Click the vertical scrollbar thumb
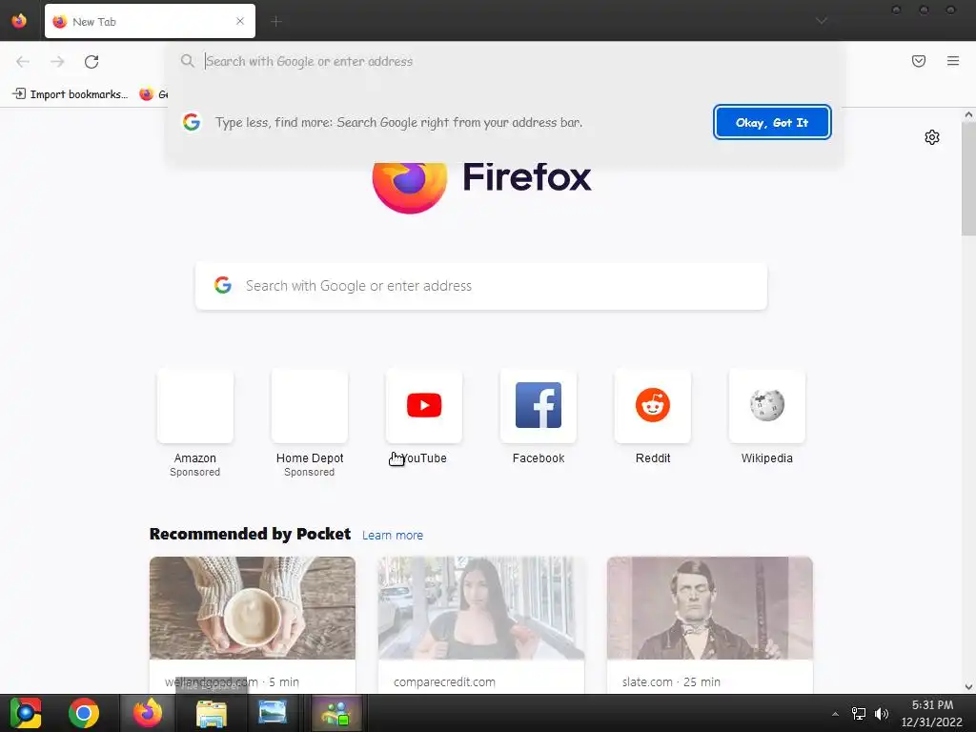976x732 pixels. (968, 178)
